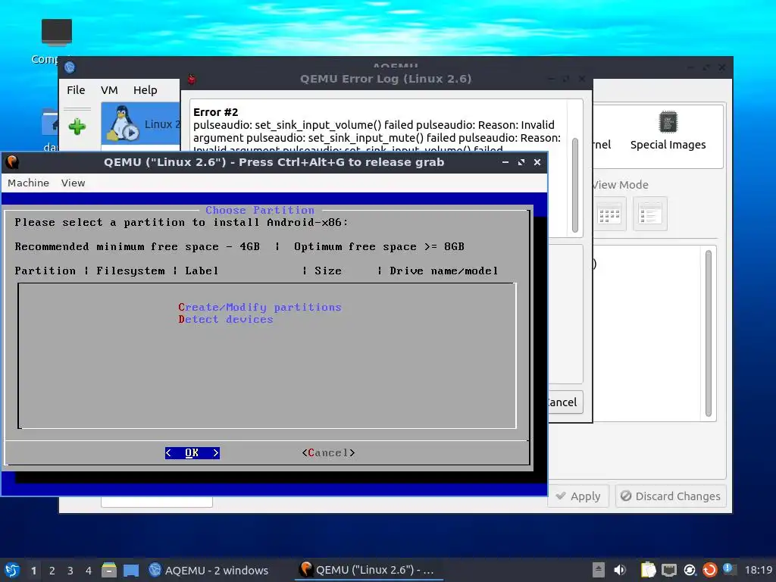Screen dimensions: 776x582
Task: Click the orange power/restart tray icon
Action: pos(709,570)
